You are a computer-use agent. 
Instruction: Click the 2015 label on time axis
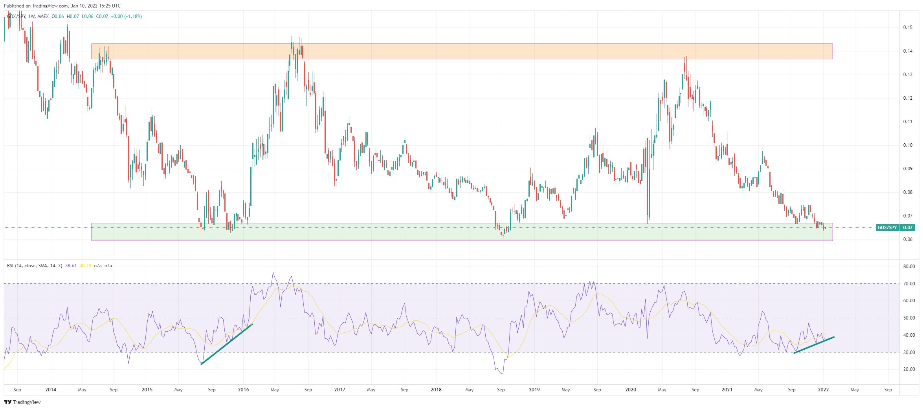(x=147, y=390)
